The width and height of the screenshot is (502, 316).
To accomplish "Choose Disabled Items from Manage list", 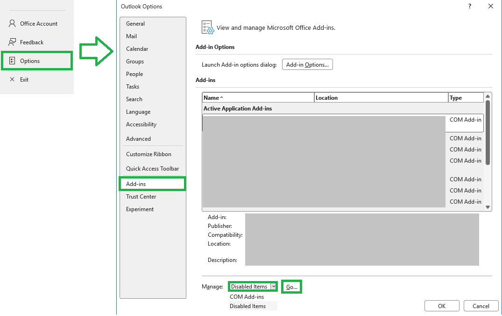I will pyautogui.click(x=253, y=306).
